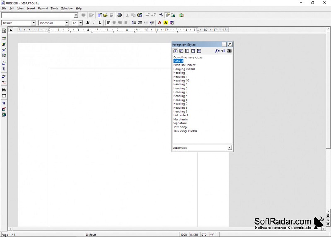Open the paragraph style Default dropdown

click(x=34, y=23)
